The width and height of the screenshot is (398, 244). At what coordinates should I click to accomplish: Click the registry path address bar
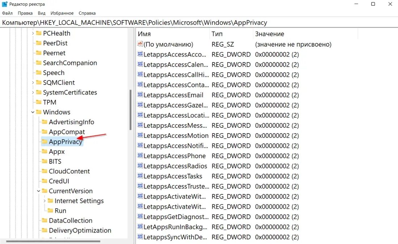[199, 22]
